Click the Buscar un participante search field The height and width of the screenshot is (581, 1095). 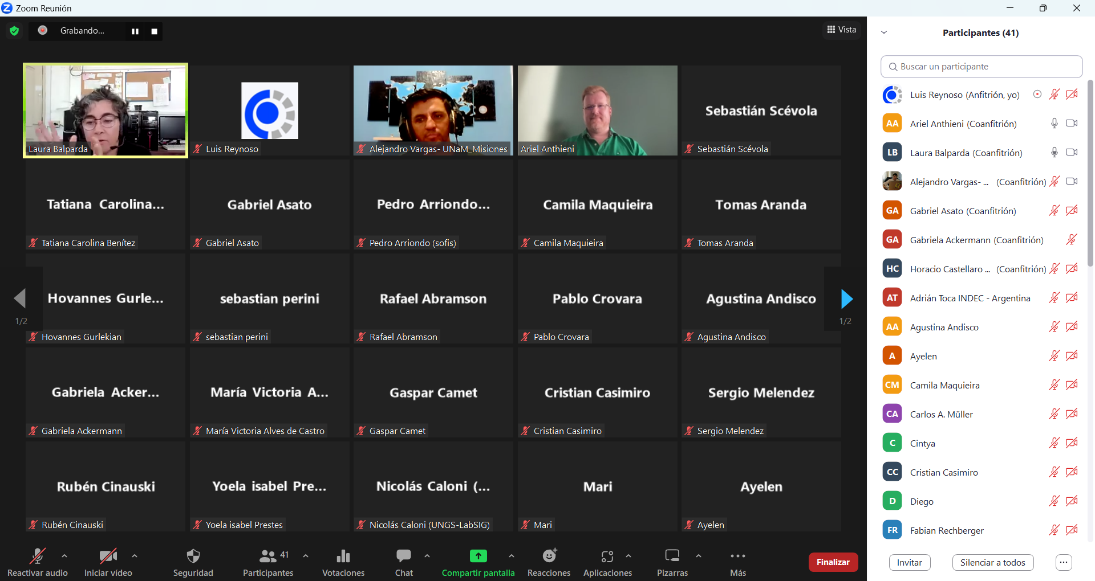981,67
